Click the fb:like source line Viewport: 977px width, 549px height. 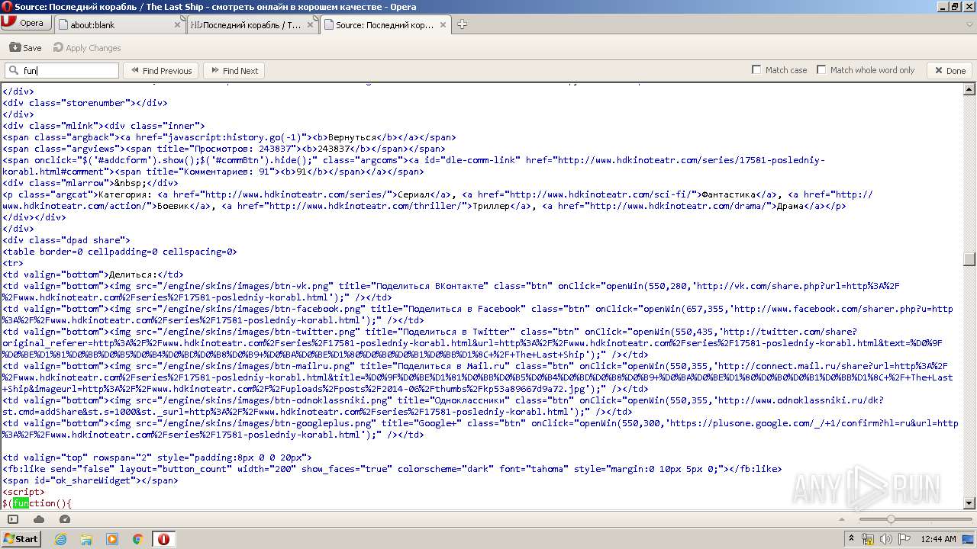392,469
